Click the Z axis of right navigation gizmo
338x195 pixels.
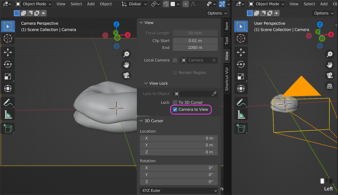tap(320, 24)
